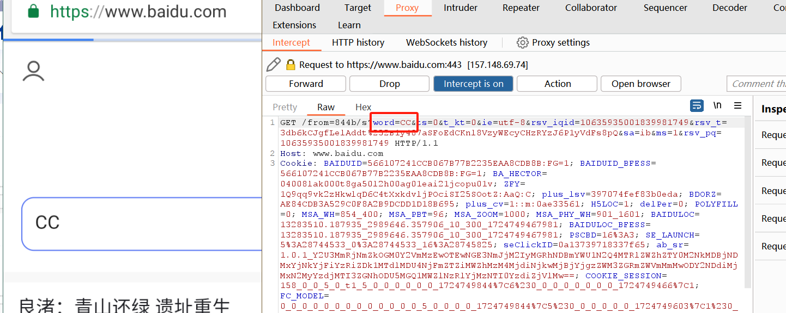Forward the intercepted request

coord(306,84)
